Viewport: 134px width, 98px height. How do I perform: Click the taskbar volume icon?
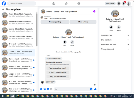pos(116,96)
